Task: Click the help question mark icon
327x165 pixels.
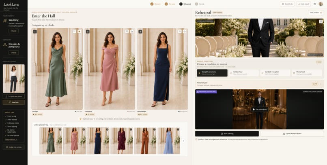Action: [x=314, y=4]
